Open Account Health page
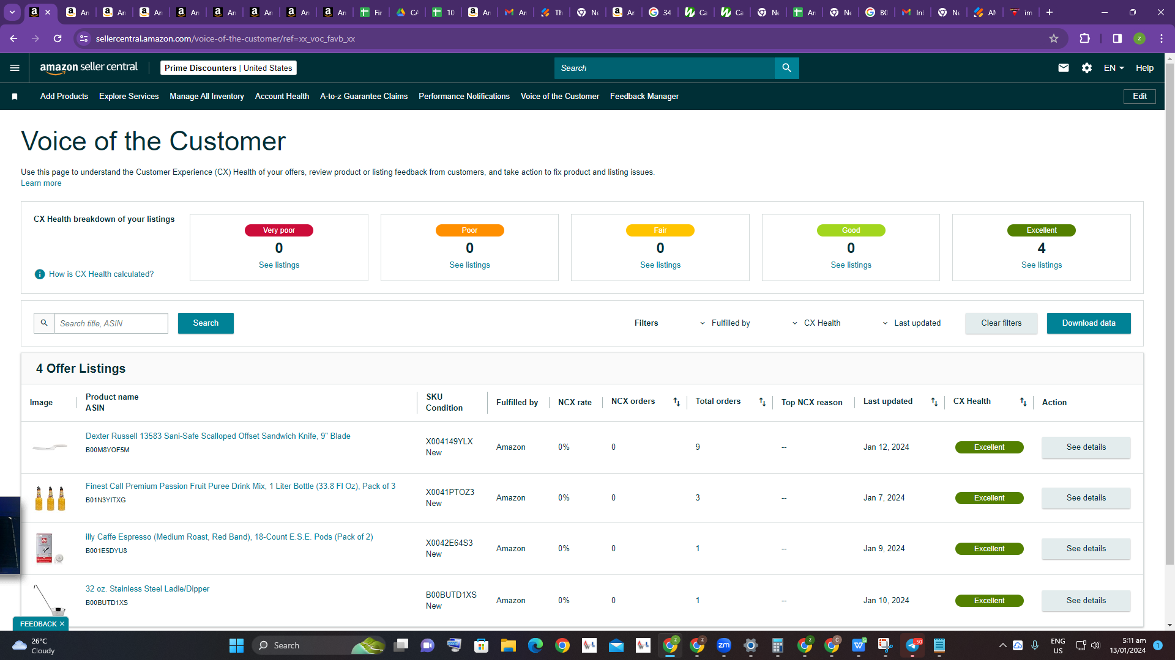The width and height of the screenshot is (1175, 660). 282,97
